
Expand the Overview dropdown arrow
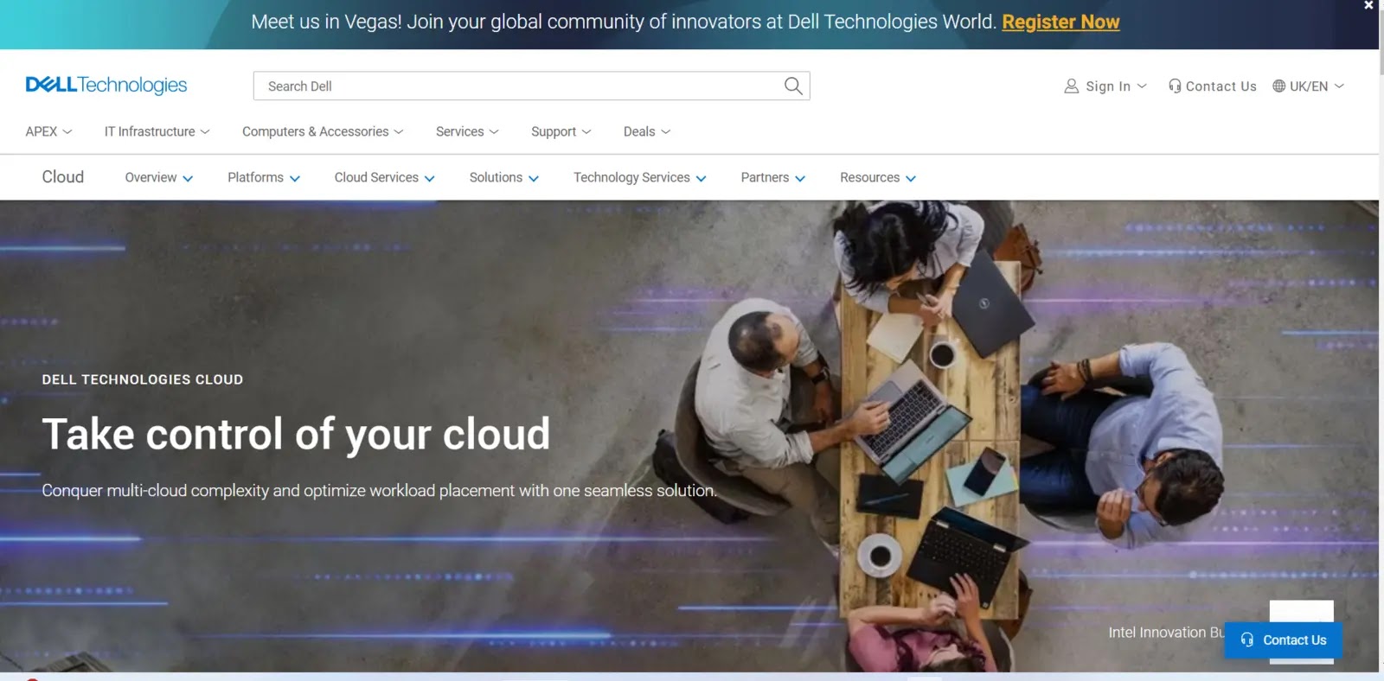pyautogui.click(x=188, y=179)
